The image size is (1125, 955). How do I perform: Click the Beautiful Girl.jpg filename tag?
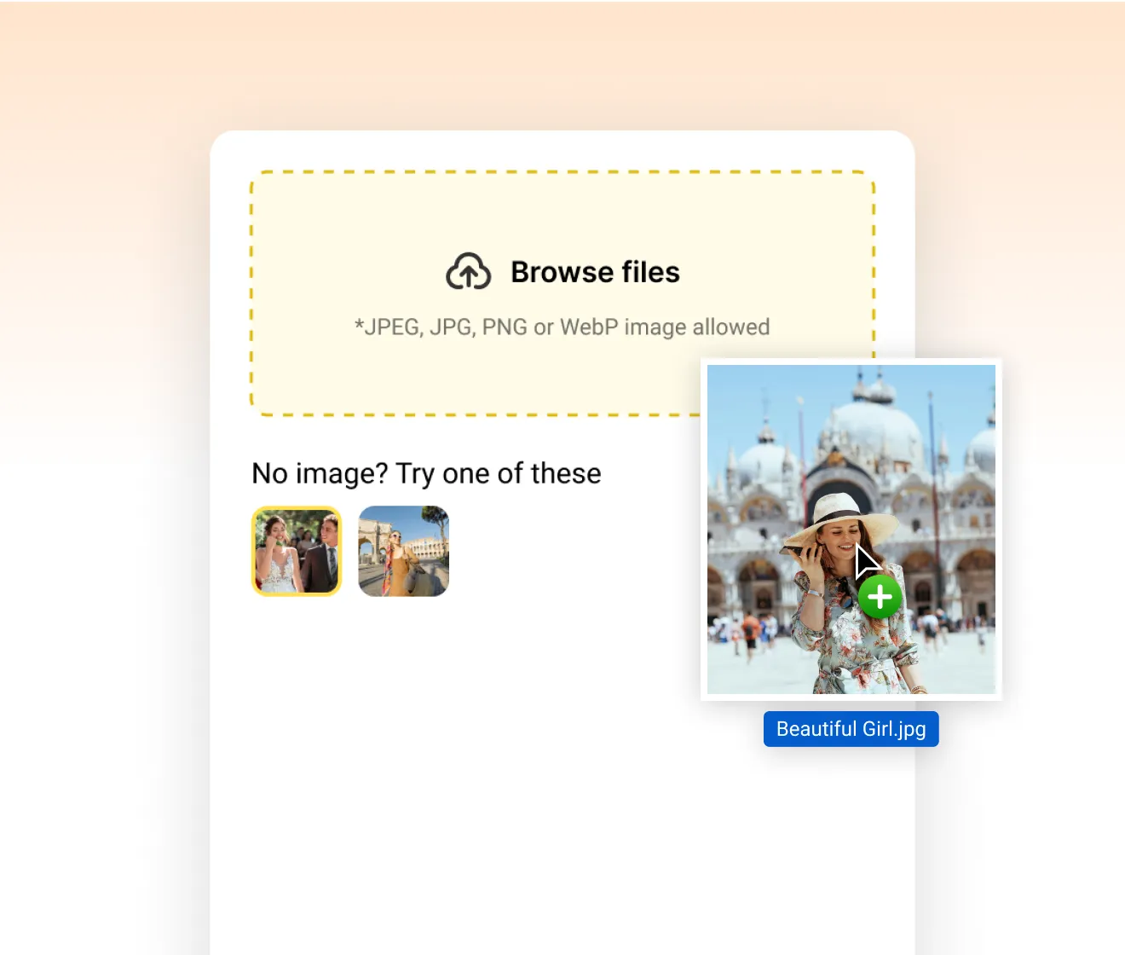pyautogui.click(x=851, y=729)
